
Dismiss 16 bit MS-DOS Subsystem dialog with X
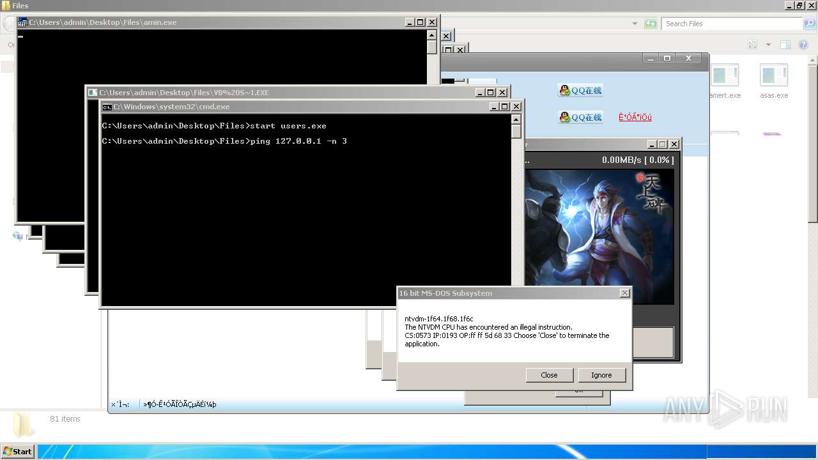(624, 293)
